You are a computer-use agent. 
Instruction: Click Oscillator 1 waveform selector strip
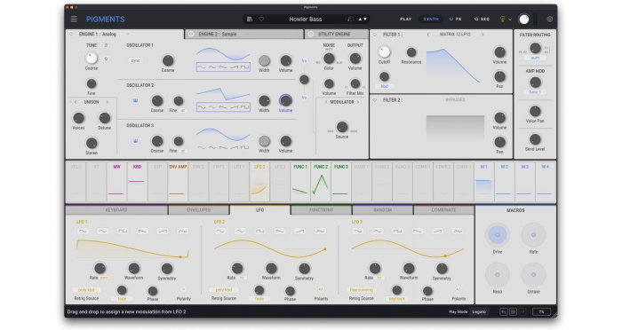[223, 67]
